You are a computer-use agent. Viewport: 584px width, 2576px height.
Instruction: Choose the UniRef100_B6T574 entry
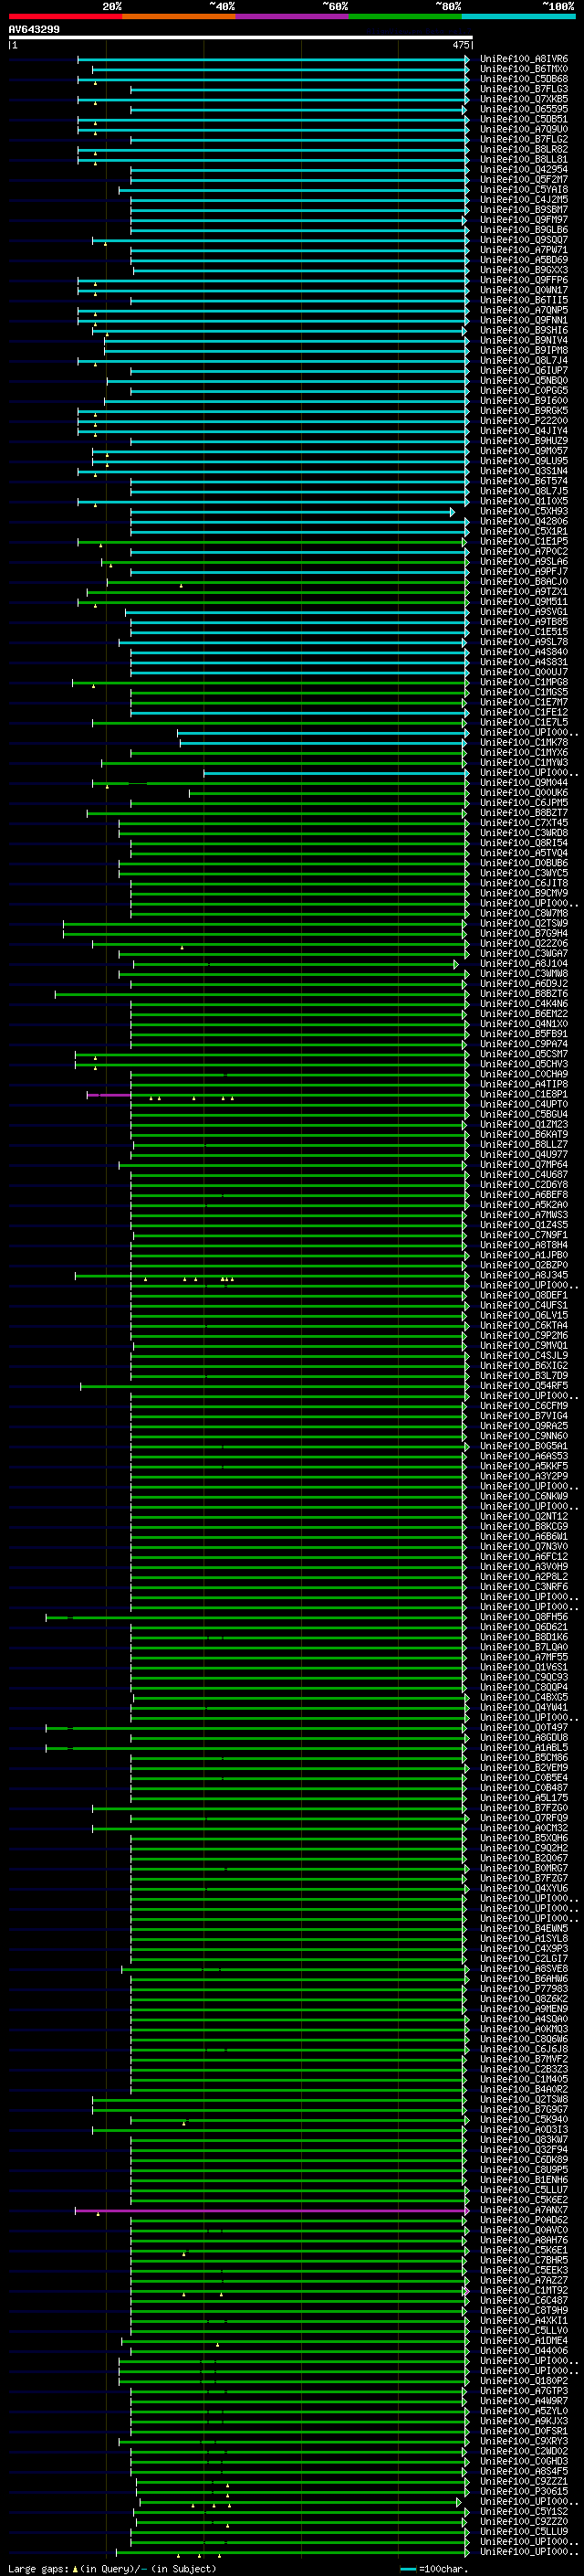point(524,481)
